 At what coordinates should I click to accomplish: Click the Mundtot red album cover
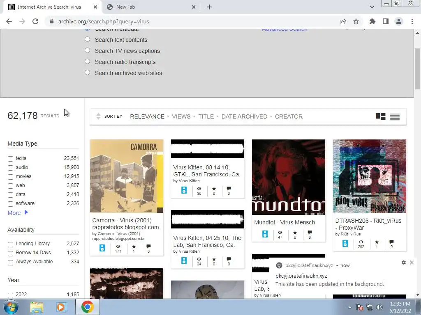tap(288, 177)
